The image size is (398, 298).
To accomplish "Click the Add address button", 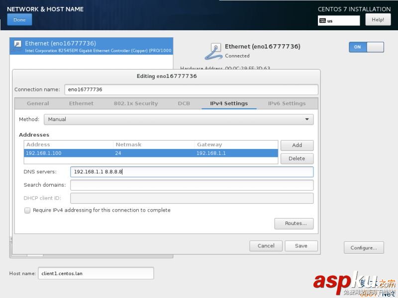I will 297,145.
